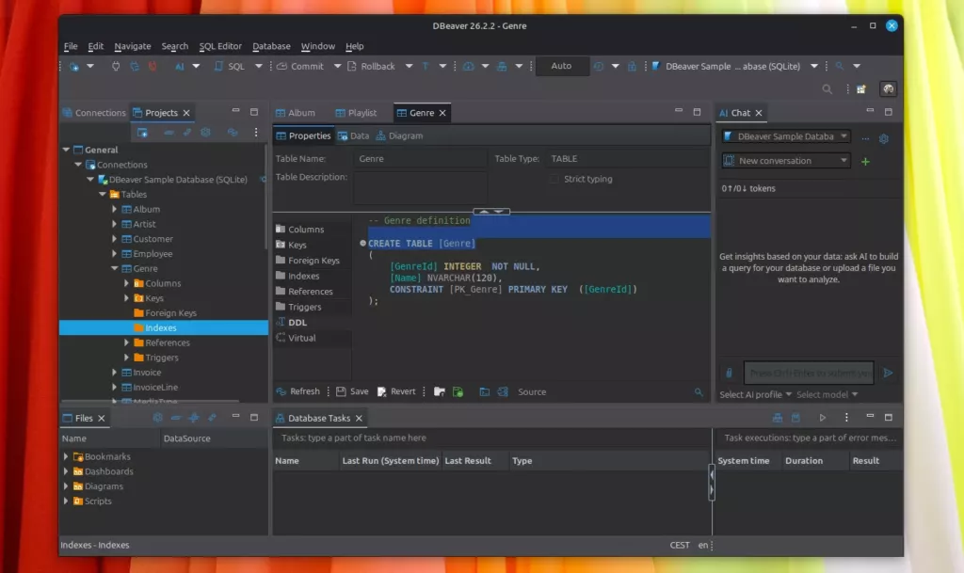The width and height of the screenshot is (964, 573).
Task: Close the Projects tab
Action: point(186,113)
